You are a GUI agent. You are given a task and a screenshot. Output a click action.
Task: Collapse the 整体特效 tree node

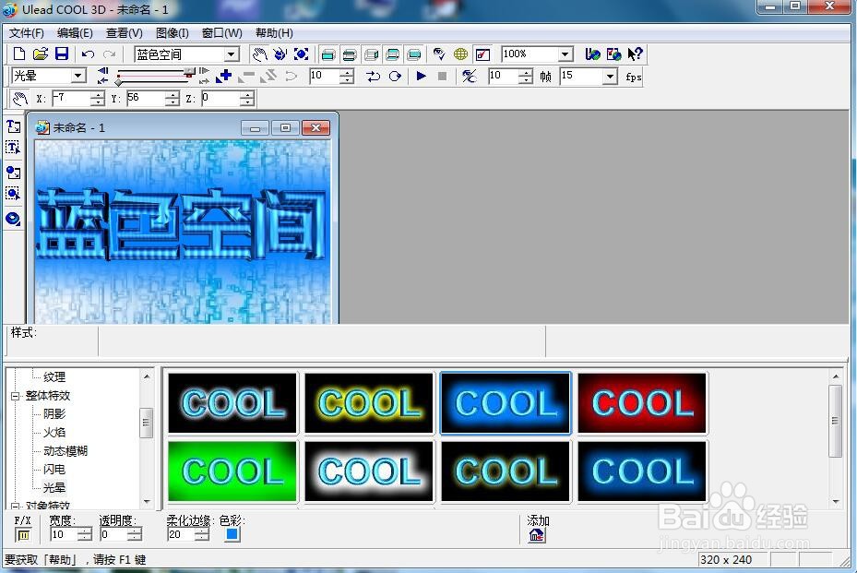coord(15,396)
